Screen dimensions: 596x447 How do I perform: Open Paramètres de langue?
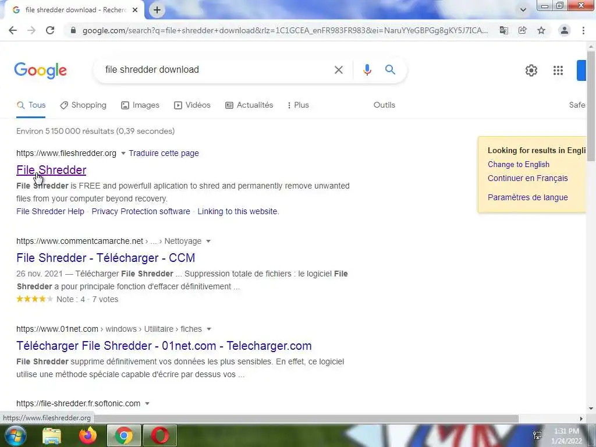[527, 198]
